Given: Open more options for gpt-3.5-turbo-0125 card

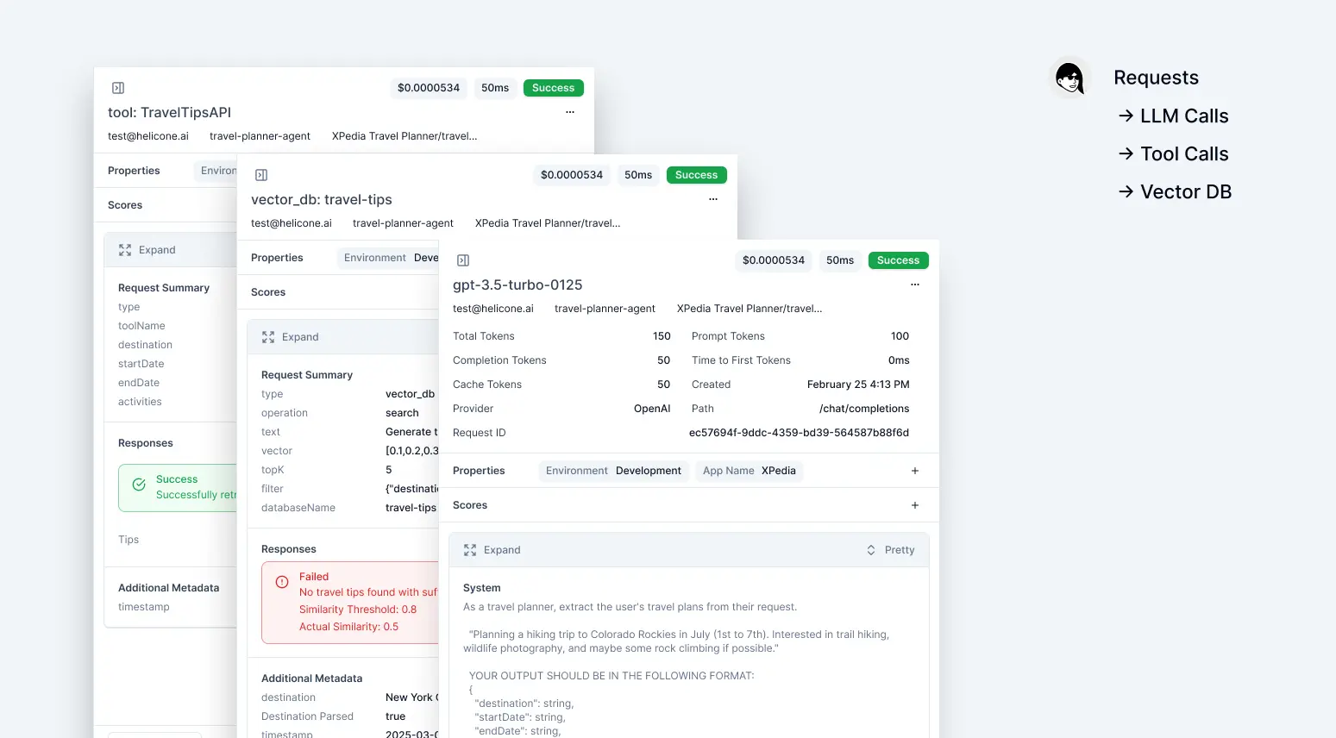Looking at the screenshot, I should (915, 285).
